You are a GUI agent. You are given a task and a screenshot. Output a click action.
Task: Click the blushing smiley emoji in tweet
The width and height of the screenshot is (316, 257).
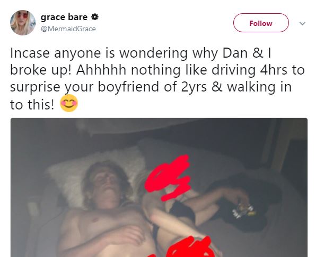click(69, 103)
